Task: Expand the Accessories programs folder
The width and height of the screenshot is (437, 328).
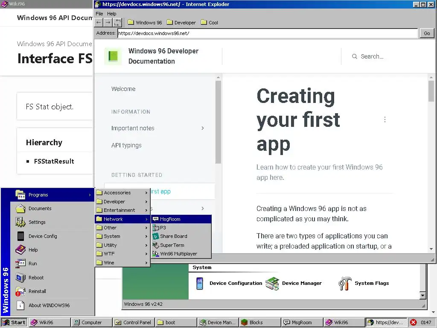Action: point(122,193)
